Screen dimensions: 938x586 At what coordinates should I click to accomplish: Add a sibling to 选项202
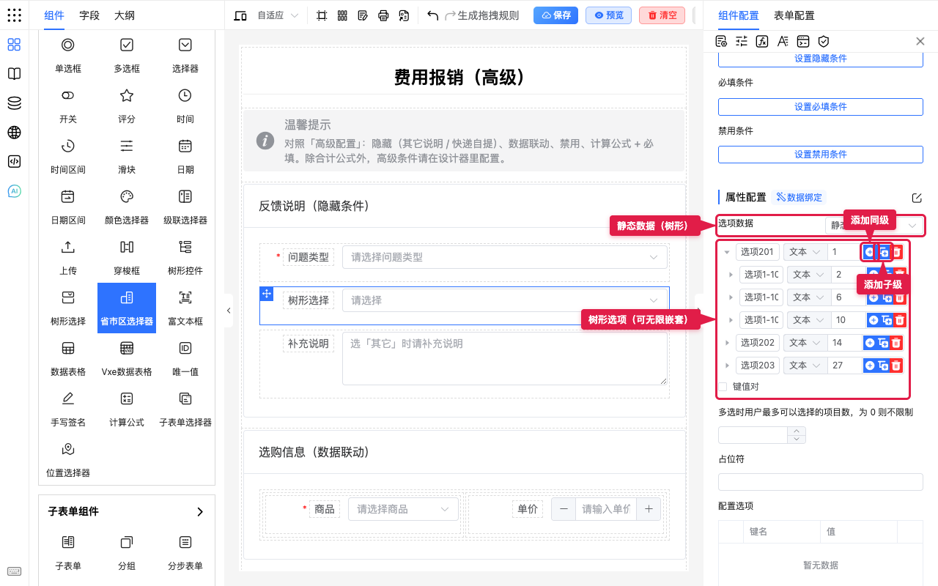(x=870, y=343)
